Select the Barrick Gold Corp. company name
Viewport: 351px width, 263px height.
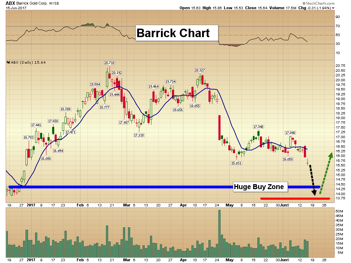pyautogui.click(x=31, y=3)
